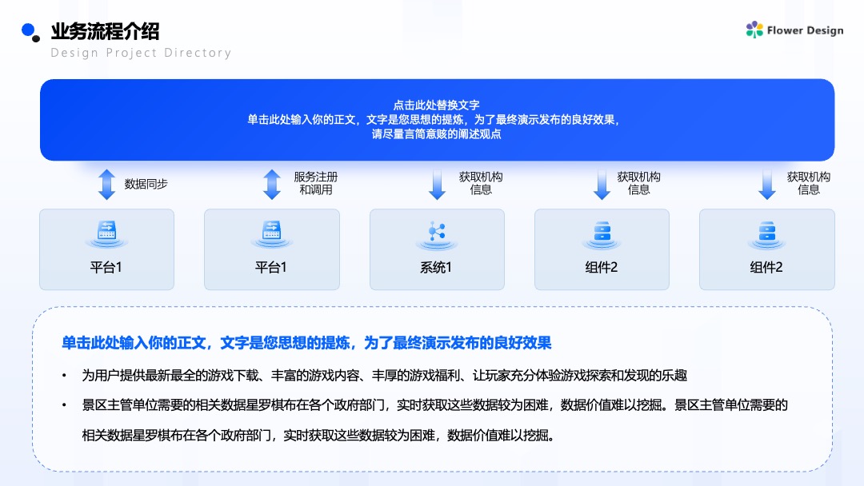
Task: Select the blue dot beside the 业务流程介绍 title
Action: click(x=28, y=30)
